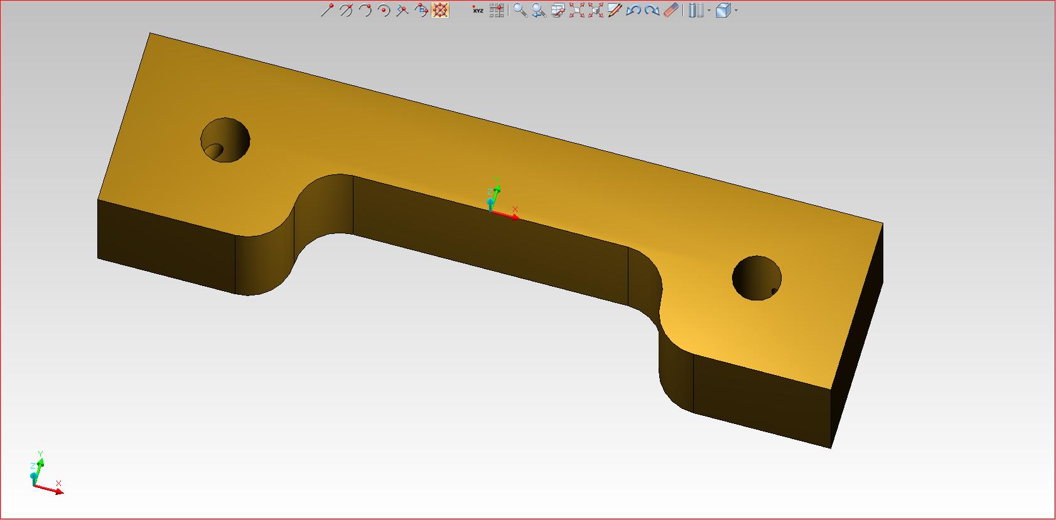The image size is (1056, 520).
Task: Open the cylinders display mode dropdown arrow
Action: 709,11
